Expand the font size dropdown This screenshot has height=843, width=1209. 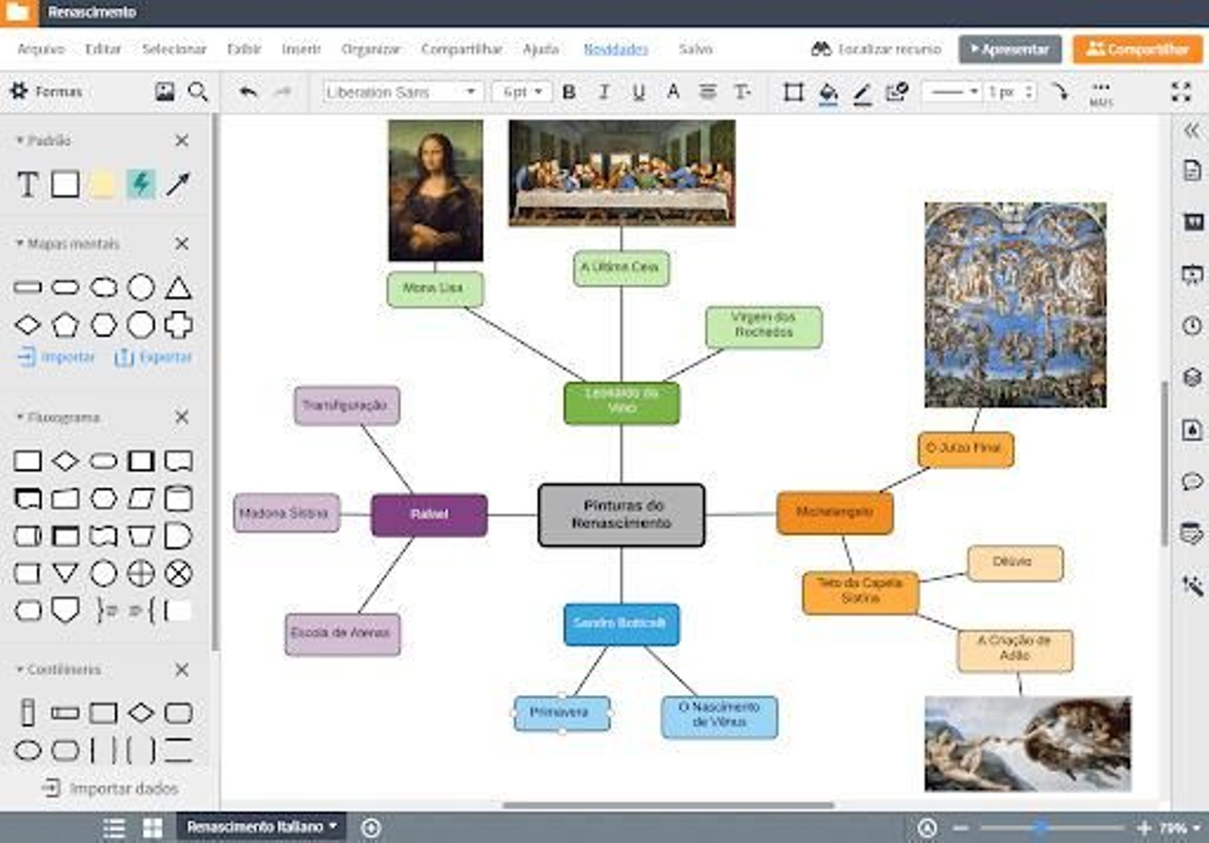tap(522, 92)
